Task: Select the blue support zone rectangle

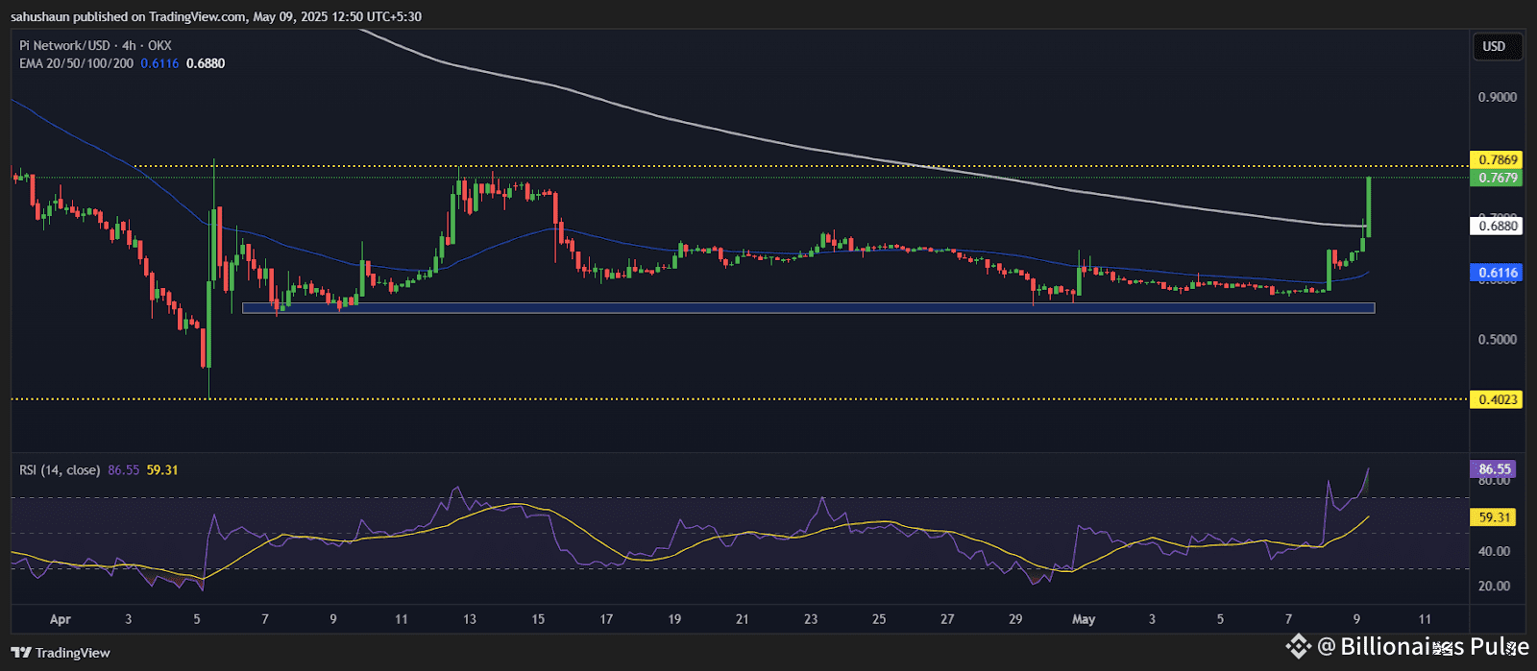Action: [807, 308]
